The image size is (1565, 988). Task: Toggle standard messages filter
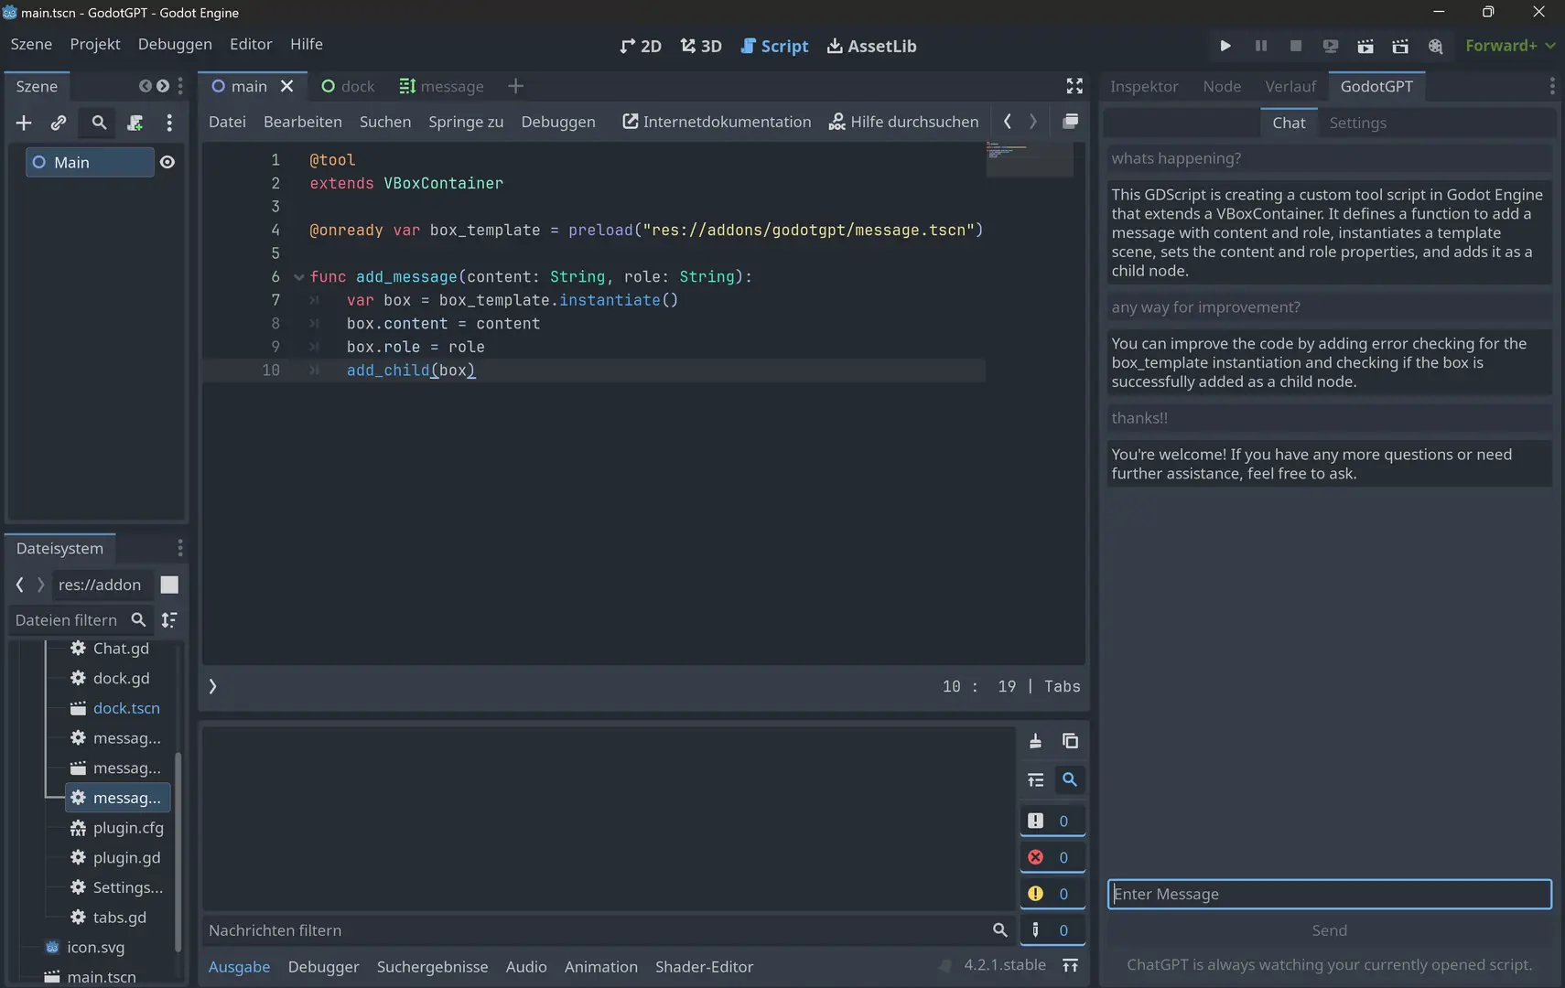point(1052,822)
